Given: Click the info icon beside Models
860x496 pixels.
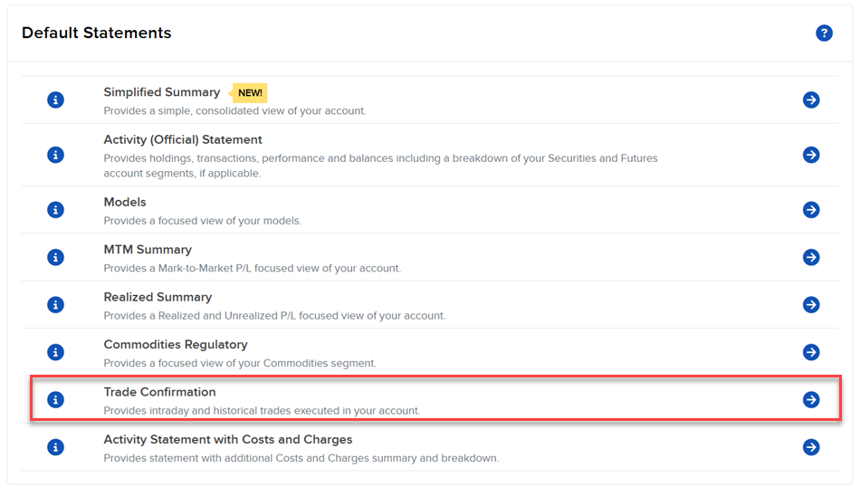Looking at the screenshot, I should point(55,210).
